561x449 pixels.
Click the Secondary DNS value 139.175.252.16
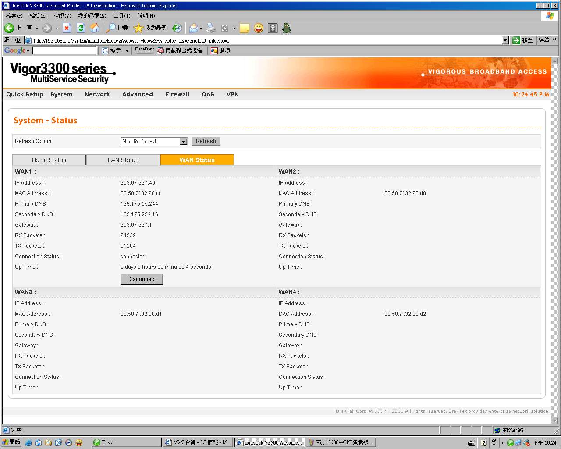point(139,214)
